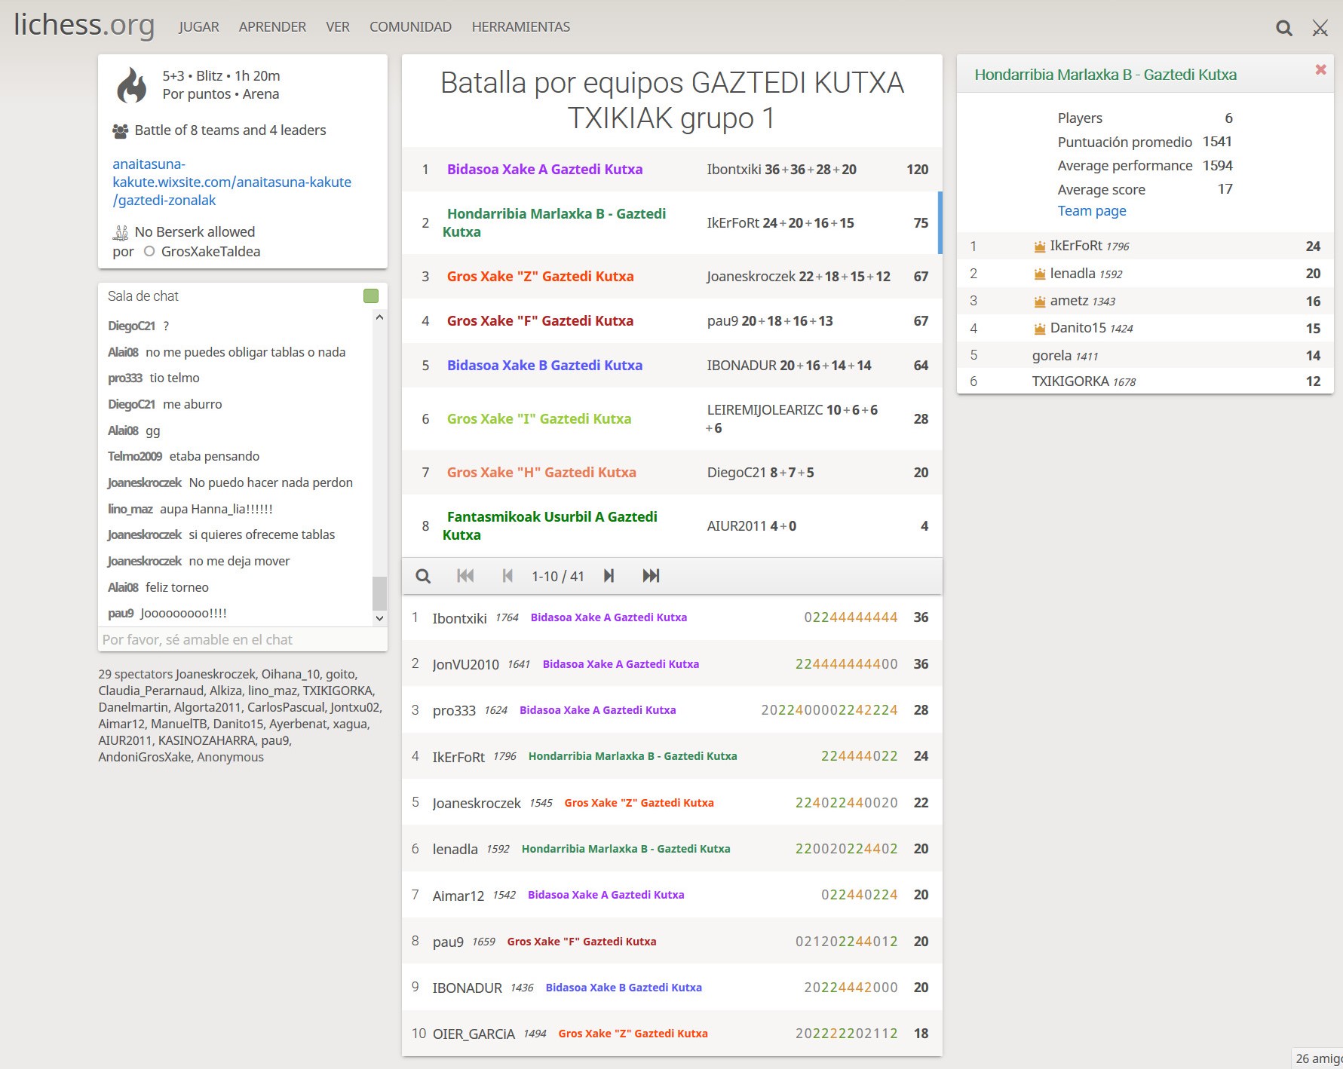This screenshot has width=1343, height=1069.
Task: Search players using the standings magnifier icon
Action: coord(423,576)
